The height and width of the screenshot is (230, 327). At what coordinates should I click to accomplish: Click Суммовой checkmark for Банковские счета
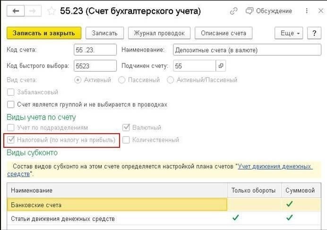pyautogui.click(x=290, y=204)
